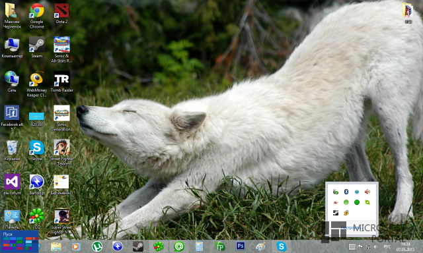Select the Sonic & All-Stars Racing shortcut
Screen dimensions: 423x253
coord(61,49)
